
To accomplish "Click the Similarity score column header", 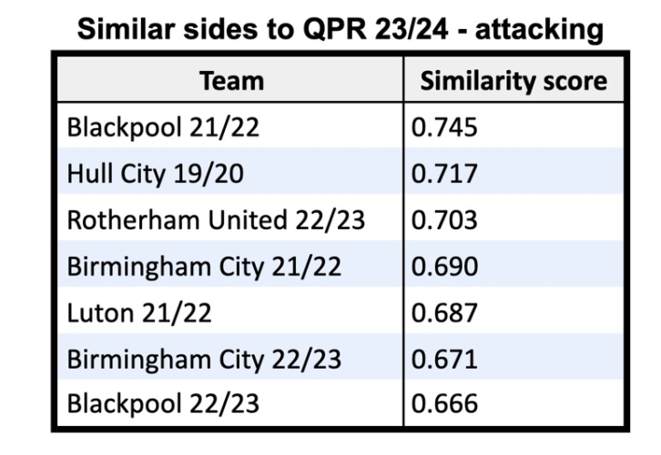I will pos(514,81).
